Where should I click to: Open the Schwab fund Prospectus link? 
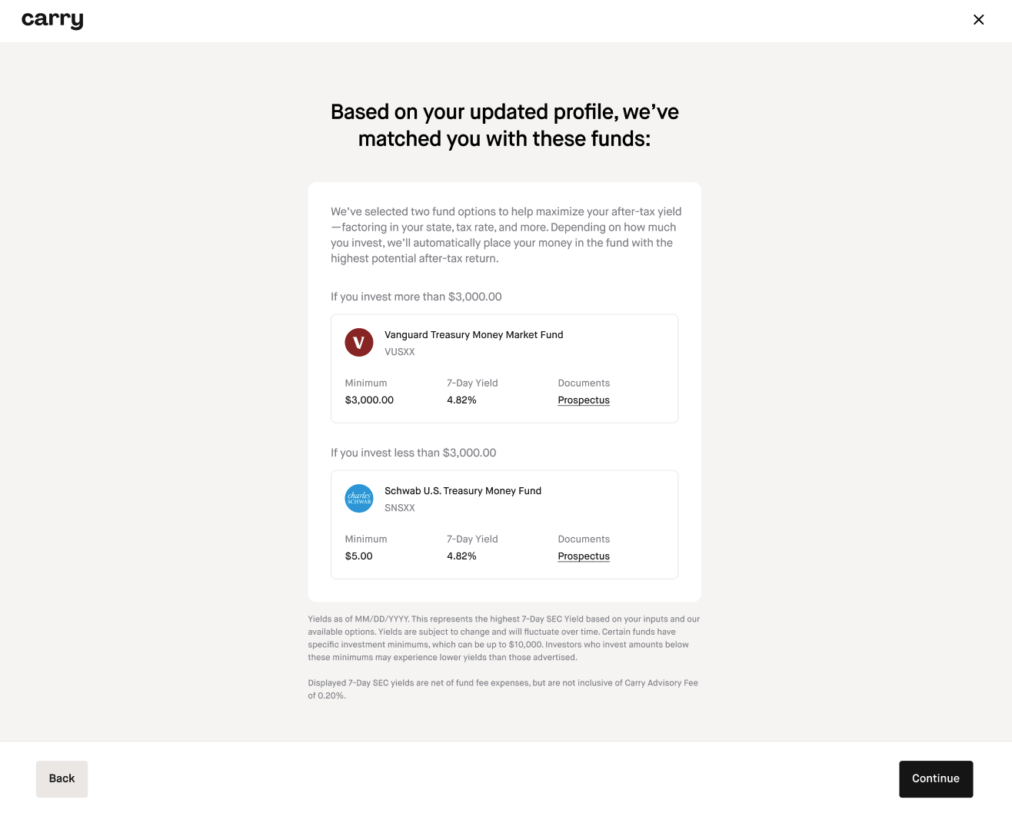coord(584,556)
